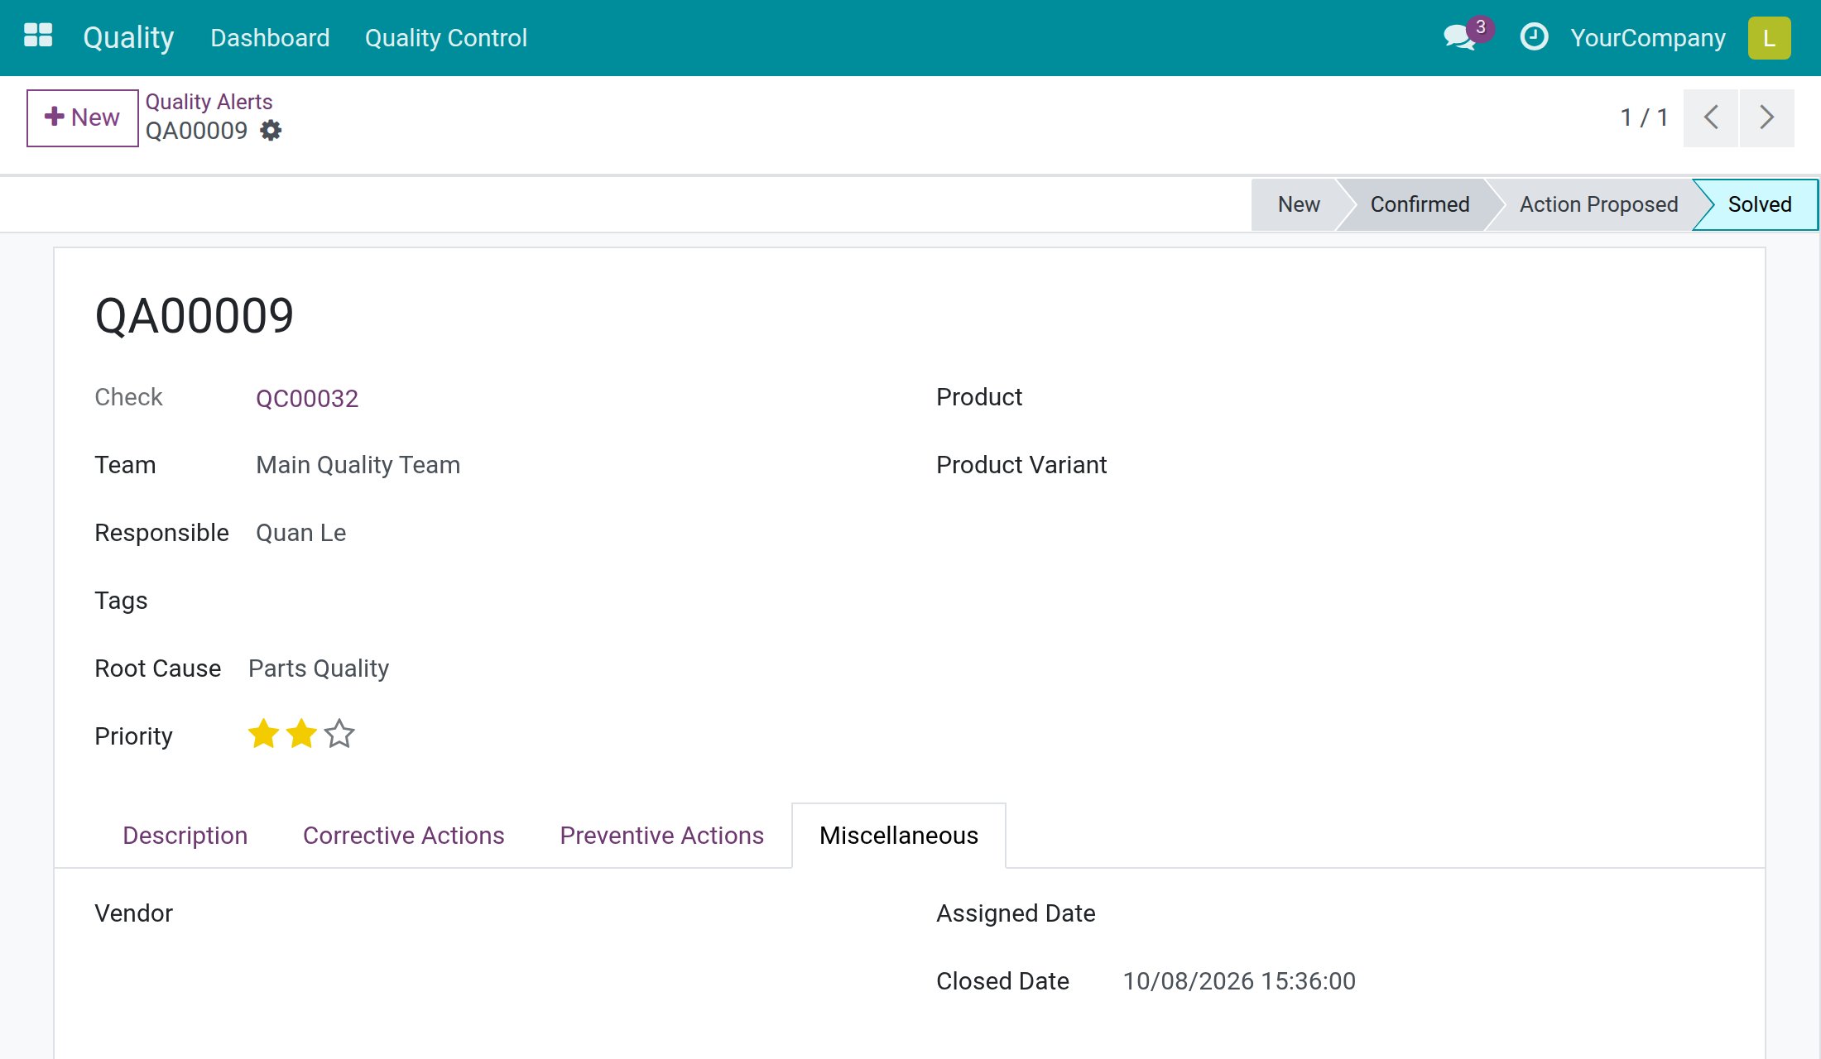Open the apps grid menu icon

pos(38,36)
